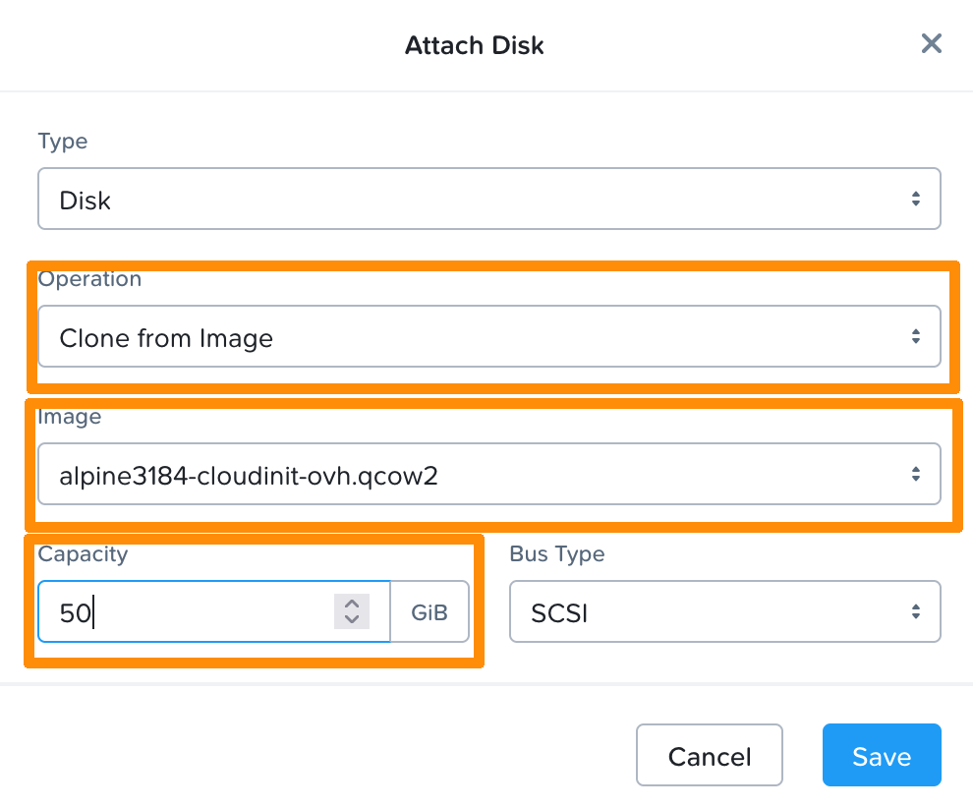Click the down arrow on Capacity stepper
This screenshot has height=808, width=973.
(x=351, y=618)
